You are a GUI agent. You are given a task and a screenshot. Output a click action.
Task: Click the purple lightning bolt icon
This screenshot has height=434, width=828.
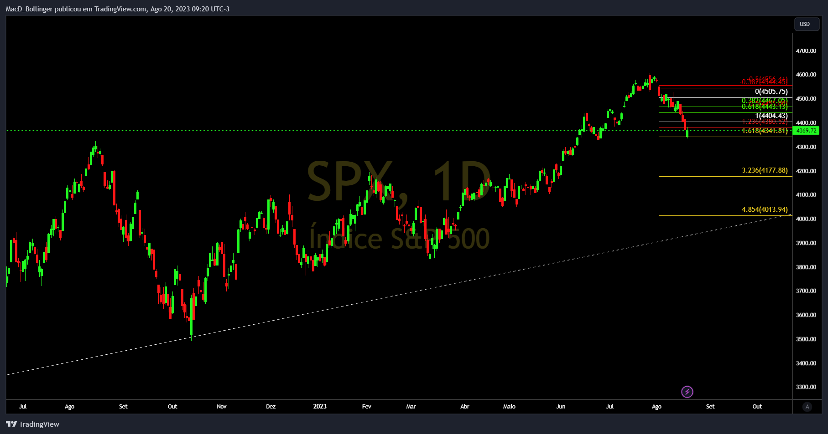pos(687,392)
